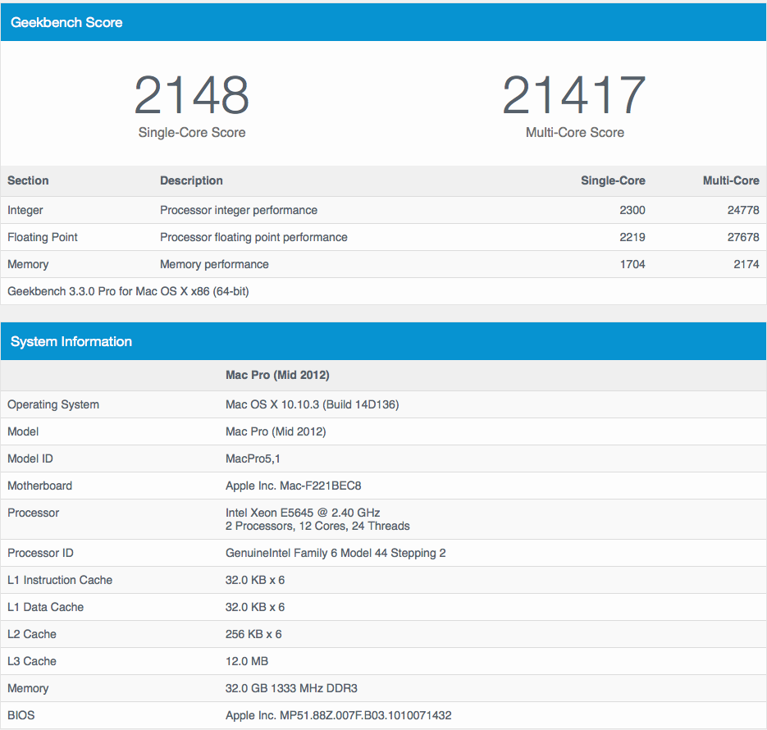This screenshot has width=767, height=730.
Task: Click the 'Integer' section cell
Action: 25,210
